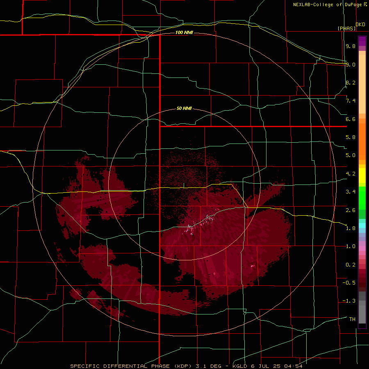Click the purple top segment of the color bar

(x=362, y=41)
